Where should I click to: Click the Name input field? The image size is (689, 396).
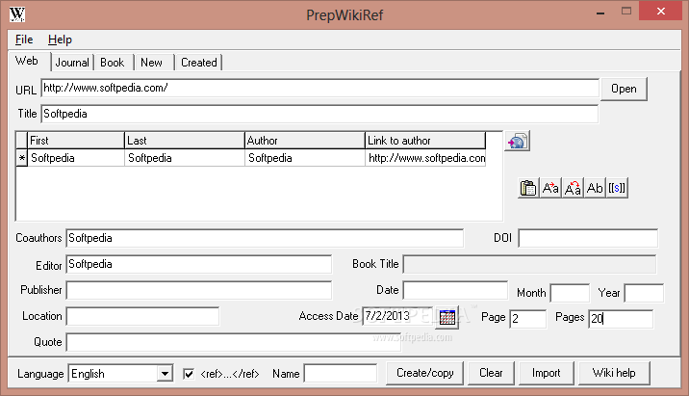tap(341, 374)
